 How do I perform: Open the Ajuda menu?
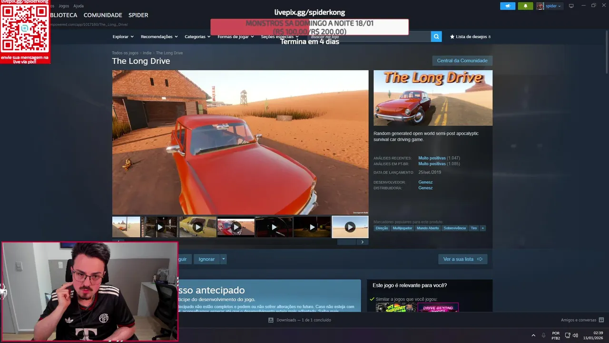(79, 6)
